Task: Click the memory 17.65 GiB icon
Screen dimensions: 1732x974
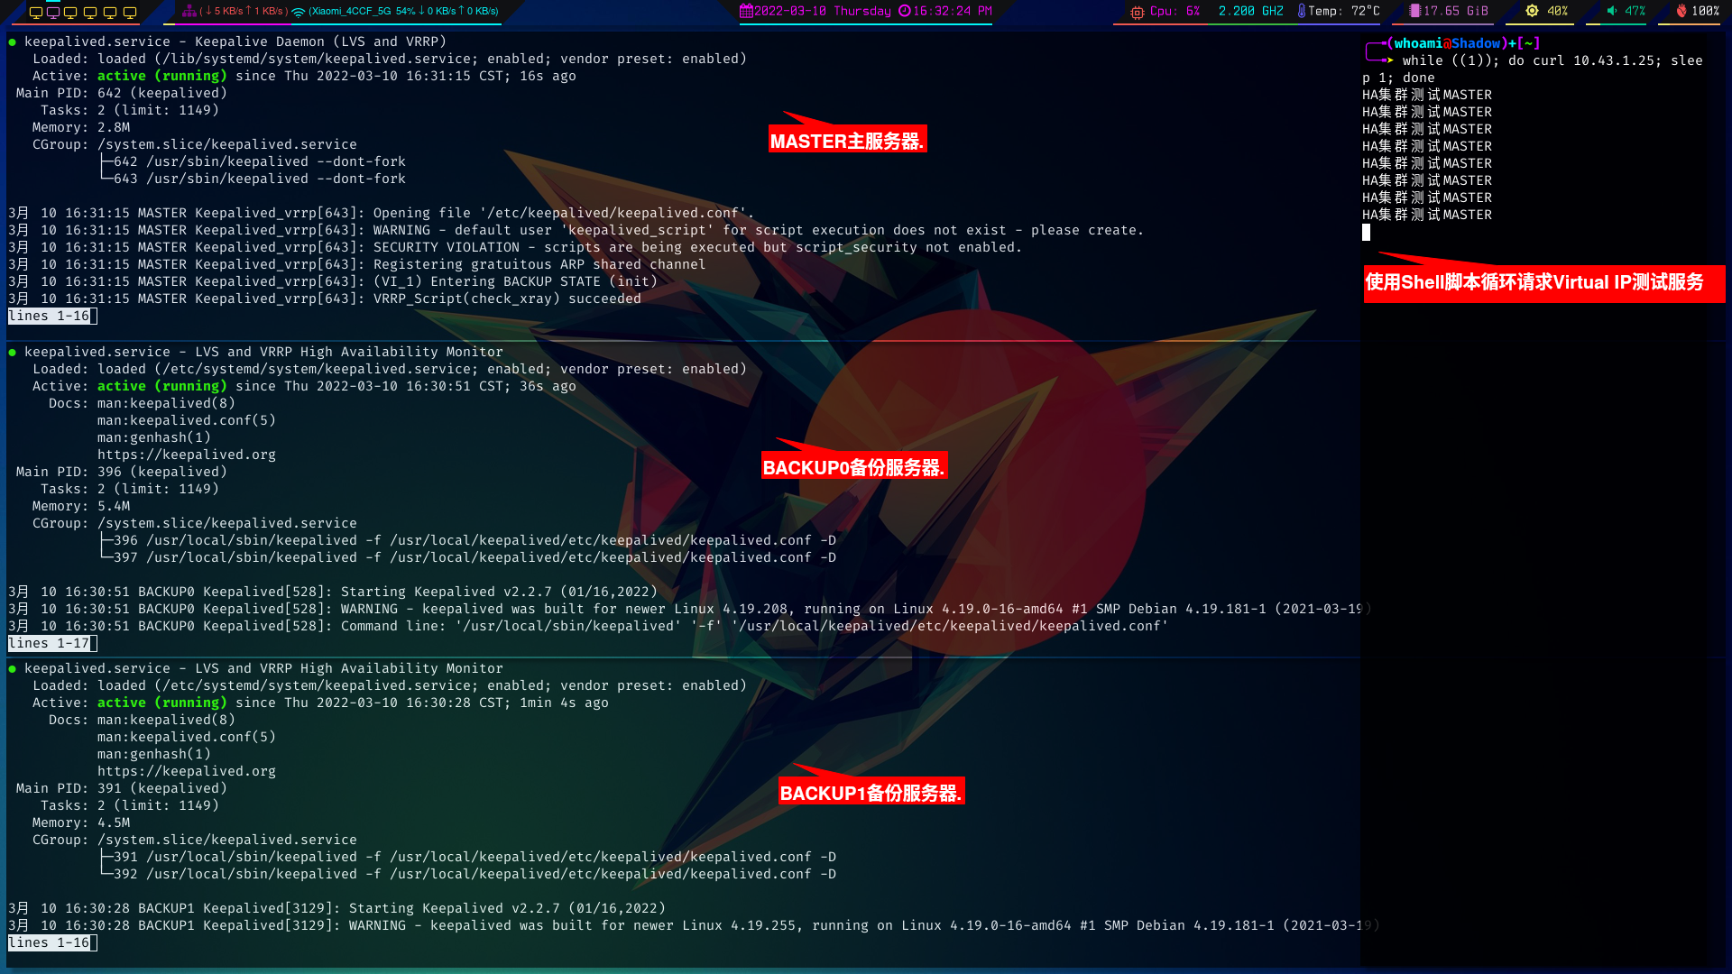Action: point(1414,11)
